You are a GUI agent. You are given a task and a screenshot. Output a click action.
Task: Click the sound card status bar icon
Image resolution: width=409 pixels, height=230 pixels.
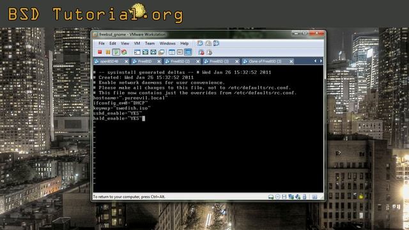(298, 197)
